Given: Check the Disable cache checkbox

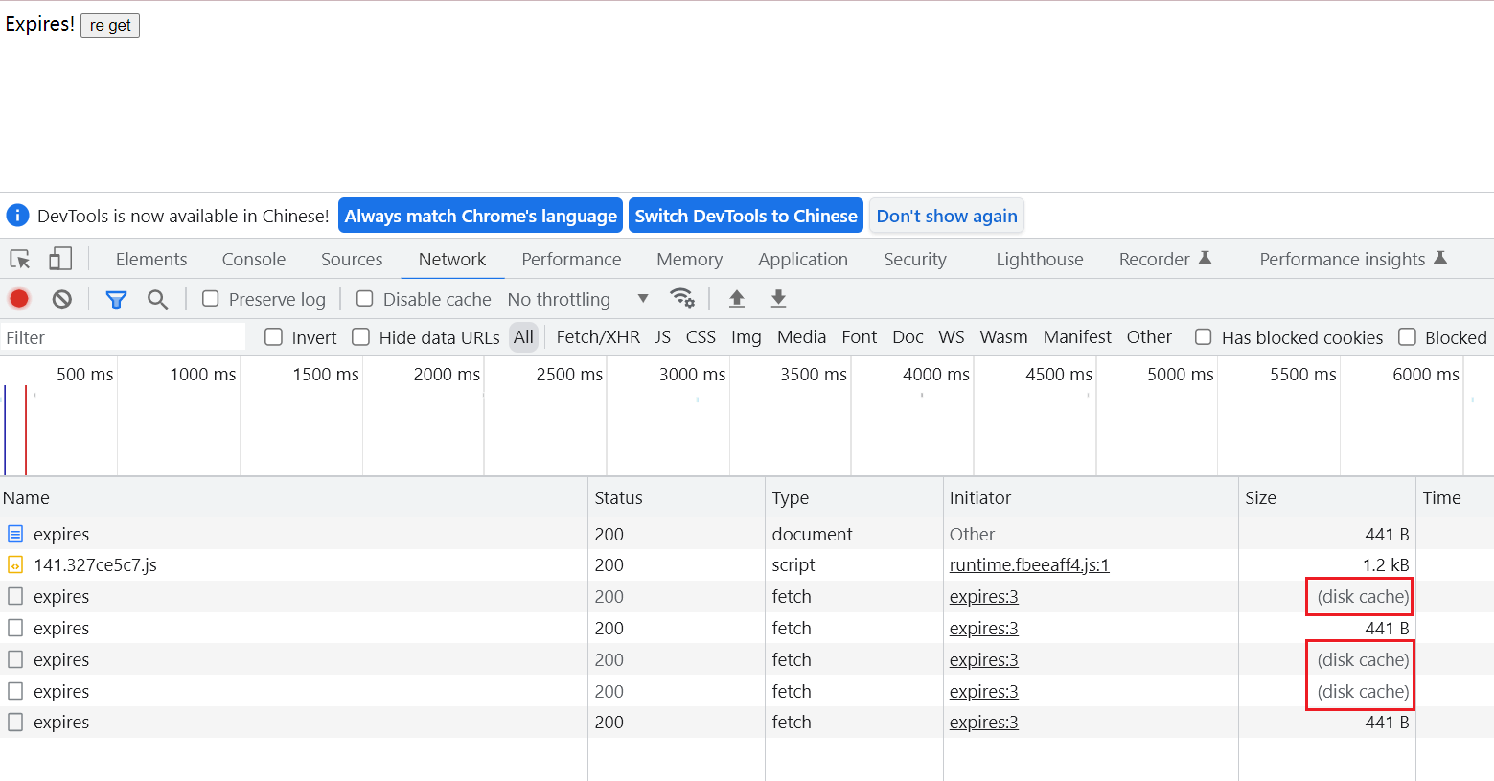Looking at the screenshot, I should coord(365,299).
